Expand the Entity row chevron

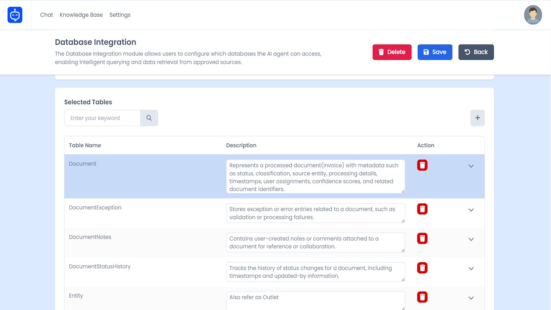[x=471, y=298]
